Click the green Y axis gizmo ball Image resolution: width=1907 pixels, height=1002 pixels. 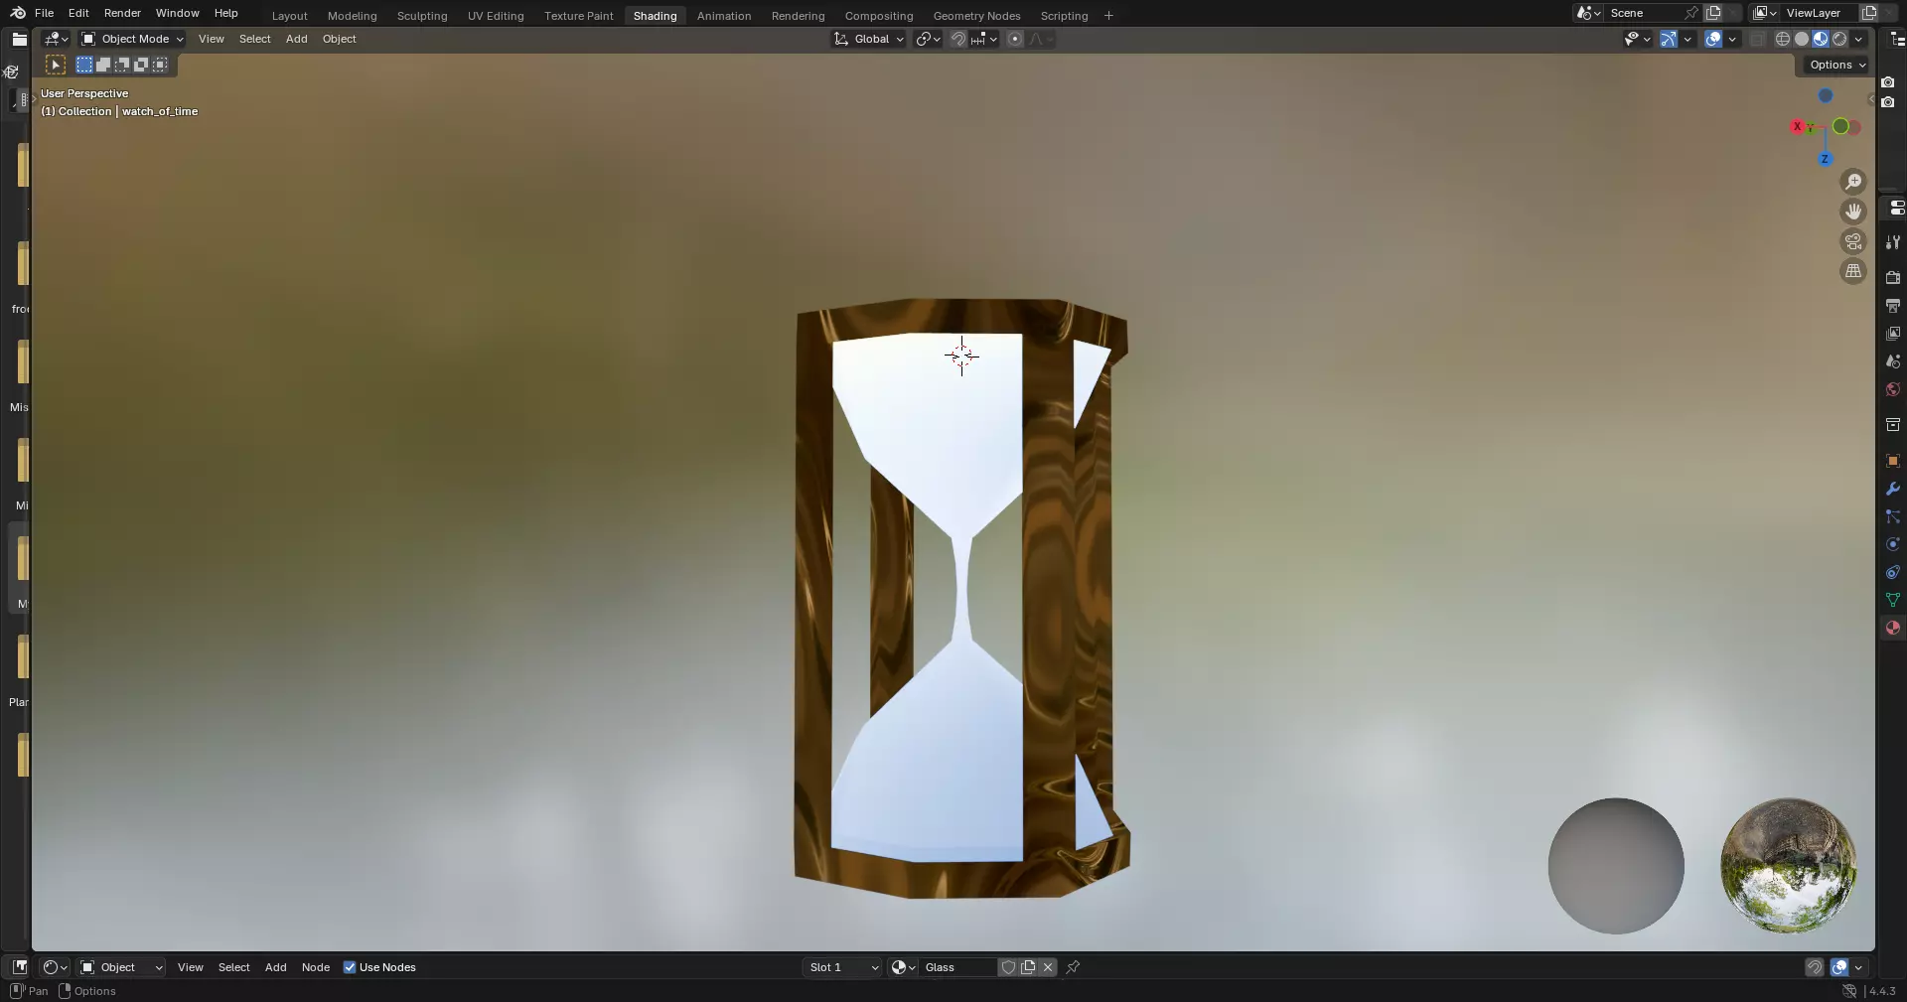[1840, 126]
